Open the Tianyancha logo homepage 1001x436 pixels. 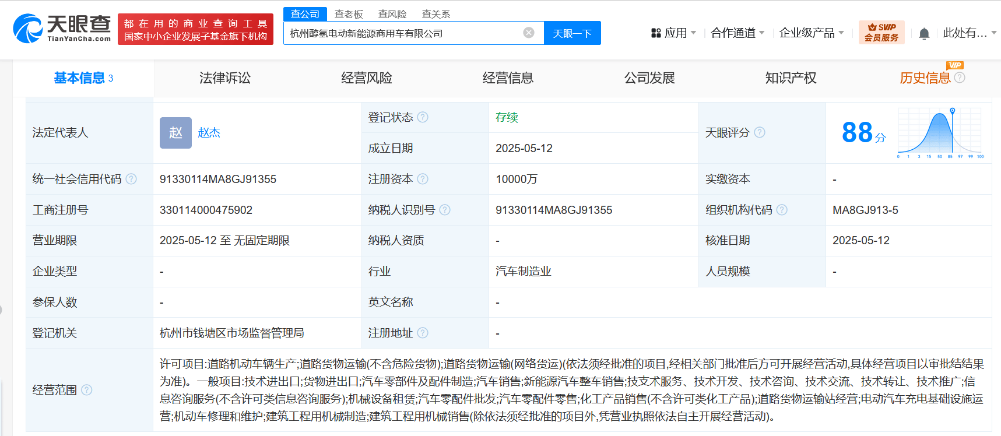click(x=62, y=29)
